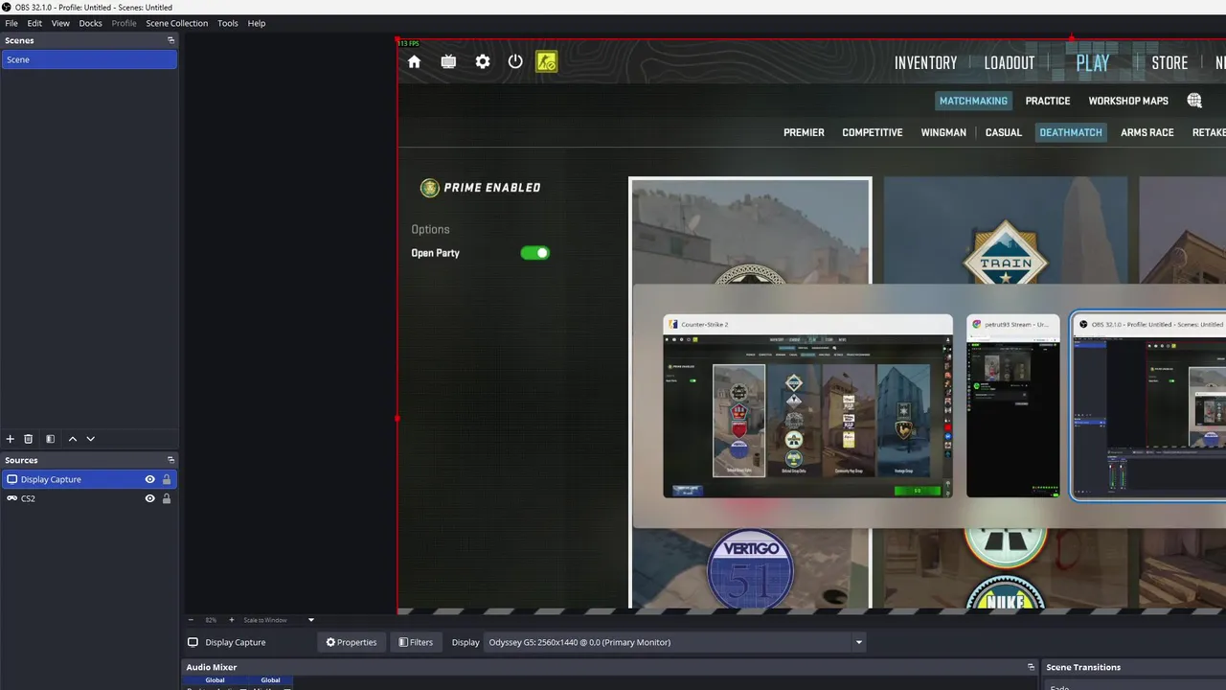Click globe search icon beside Workshop Maps
Image resolution: width=1226 pixels, height=690 pixels.
click(x=1194, y=101)
